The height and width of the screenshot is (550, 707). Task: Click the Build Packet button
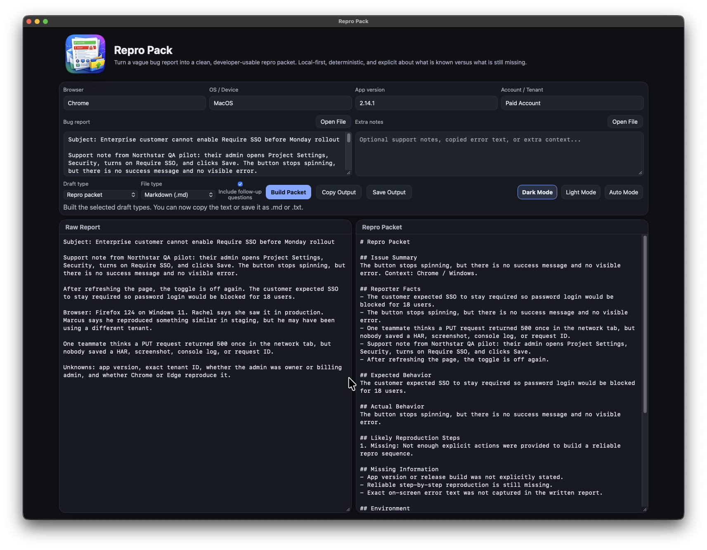288,192
